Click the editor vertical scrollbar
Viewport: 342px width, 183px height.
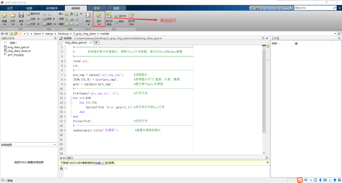tap(264, 92)
